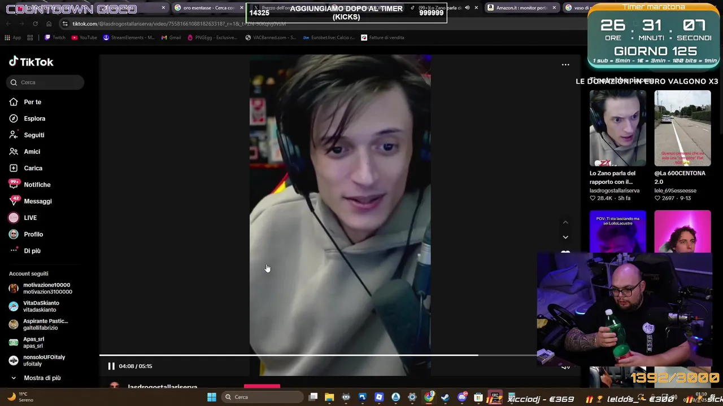Open the Lo Zano parla del rapporto thumbnail
Viewport: 723px width, 406px height.
(x=618, y=128)
